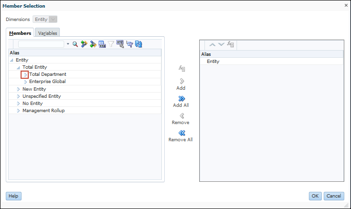The image size is (351, 209).
Task: Click the Remove single-arrow button
Action: [x=181, y=119]
